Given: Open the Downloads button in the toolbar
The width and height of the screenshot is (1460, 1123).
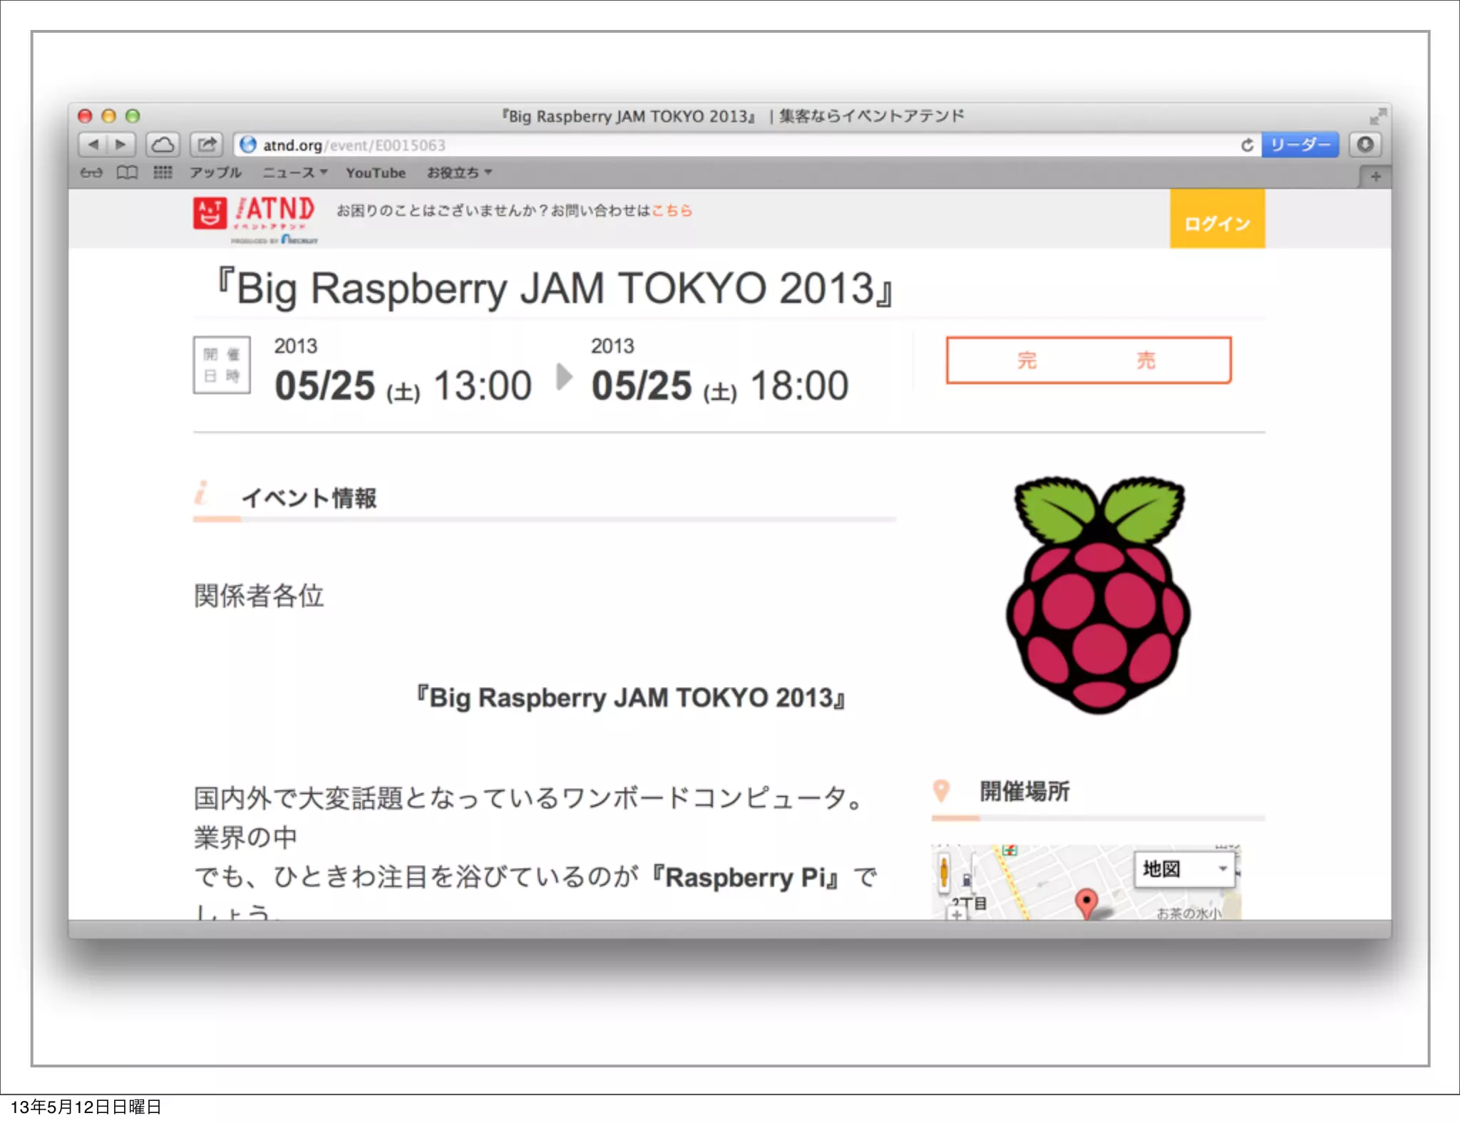Looking at the screenshot, I should [1364, 145].
